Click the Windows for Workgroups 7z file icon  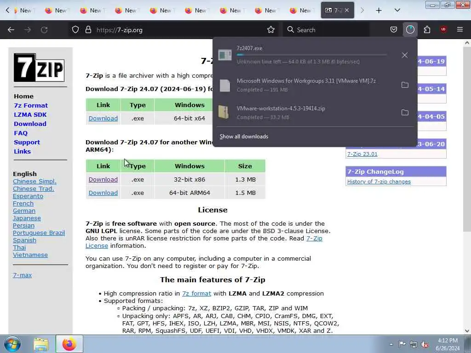pyautogui.click(x=224, y=85)
